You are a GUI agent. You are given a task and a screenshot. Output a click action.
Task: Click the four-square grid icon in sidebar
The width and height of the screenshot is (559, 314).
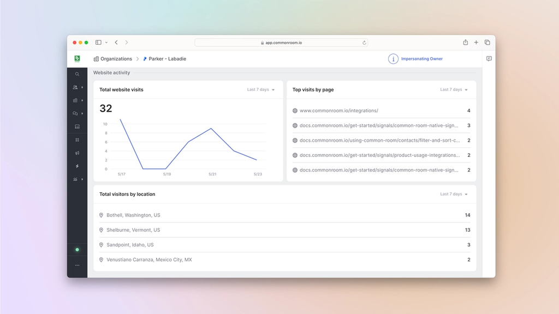pos(77,140)
